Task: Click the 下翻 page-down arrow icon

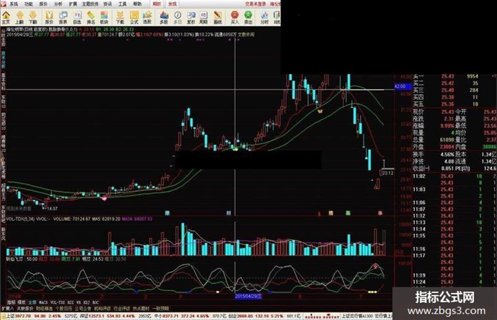Action: click(x=33, y=17)
